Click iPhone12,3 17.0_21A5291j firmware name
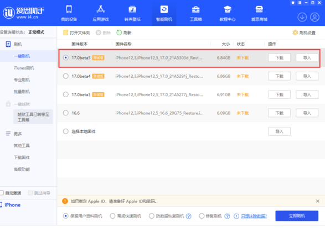This screenshot has height=228, width=325. tap(159, 76)
